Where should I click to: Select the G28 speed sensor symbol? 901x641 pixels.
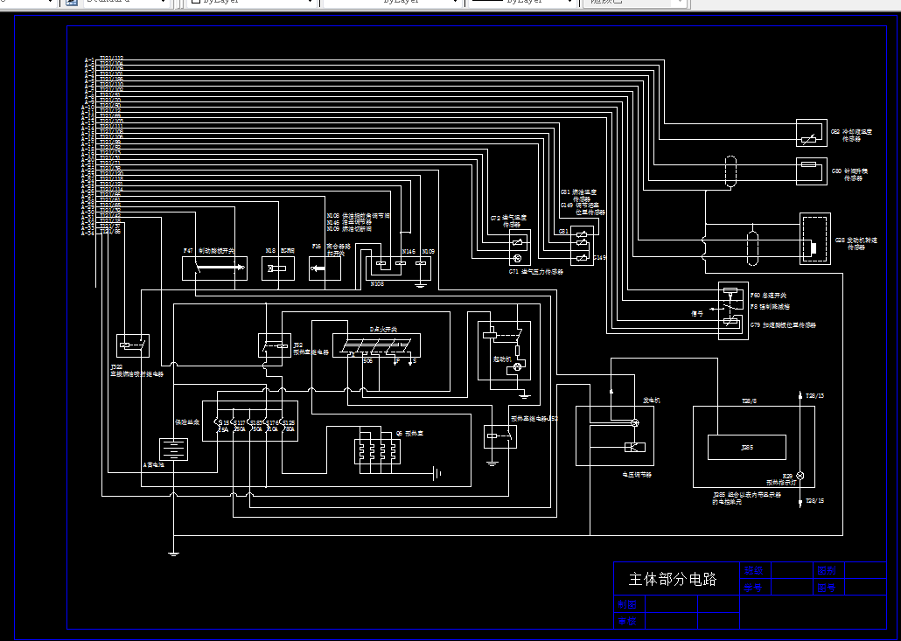[x=815, y=239]
